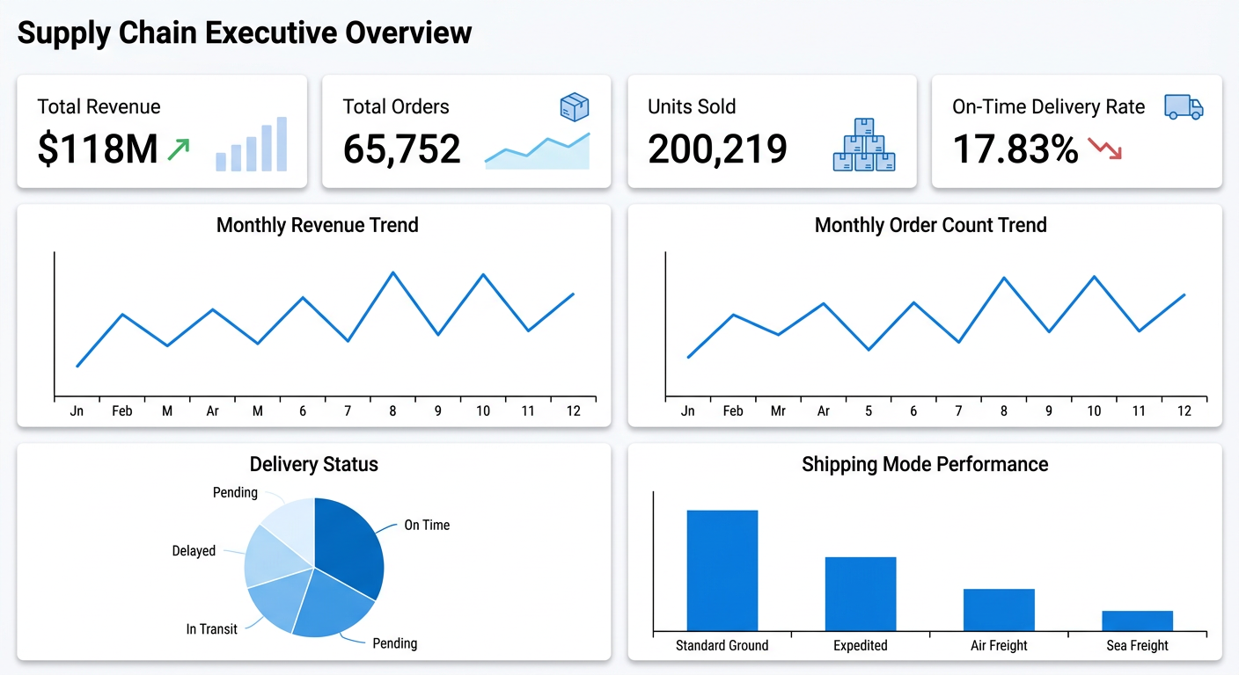Click the "200,219" units value

click(x=718, y=149)
